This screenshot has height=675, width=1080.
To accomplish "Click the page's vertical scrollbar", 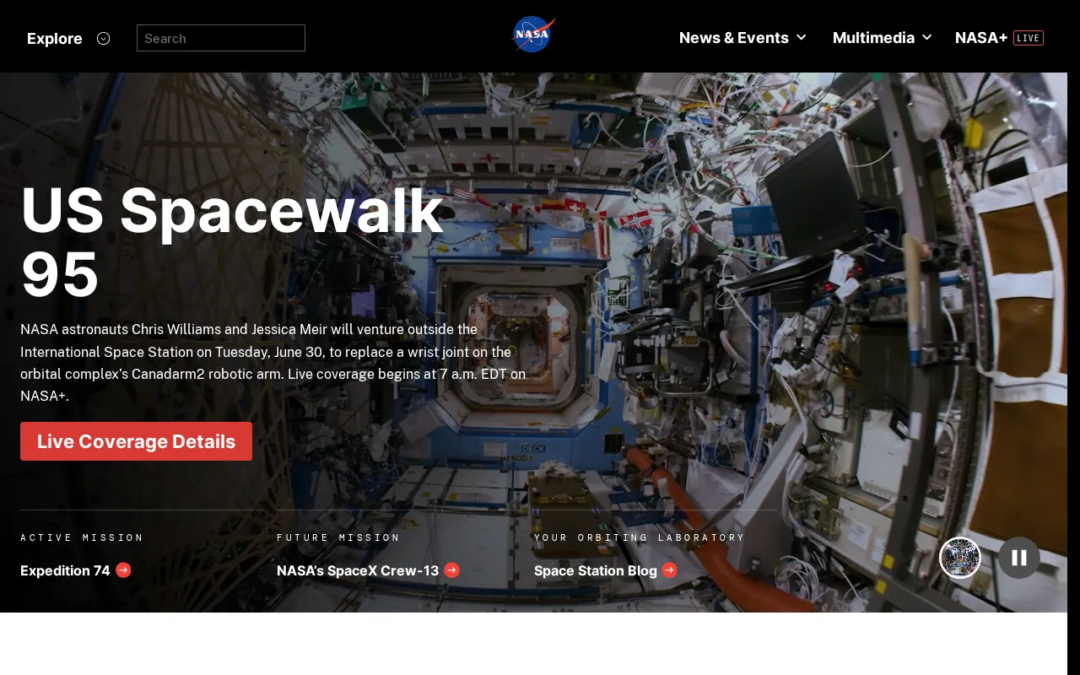I will (x=1073, y=337).
